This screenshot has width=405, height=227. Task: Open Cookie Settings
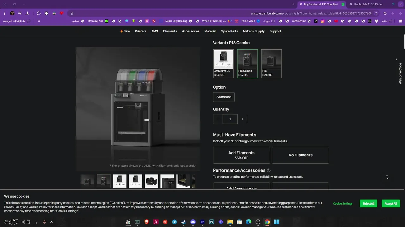pyautogui.click(x=343, y=204)
